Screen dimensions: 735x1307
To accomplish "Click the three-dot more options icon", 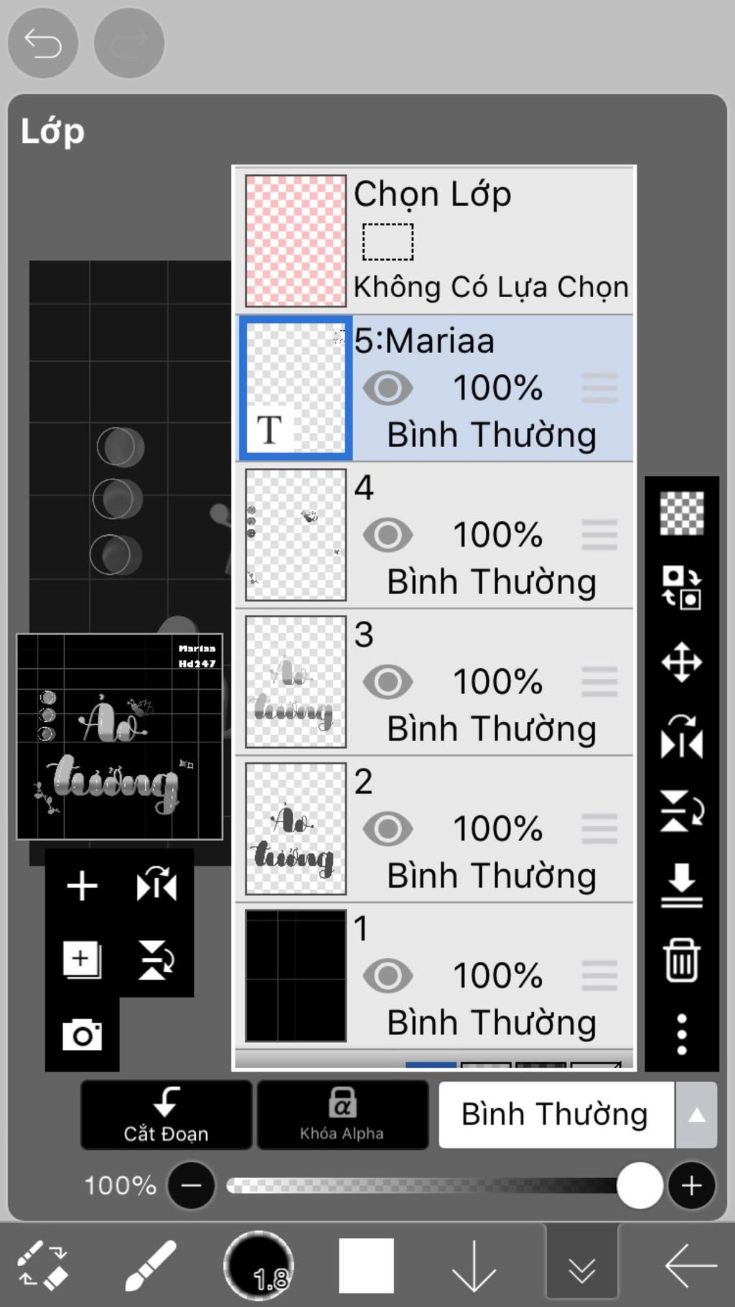I will (681, 1034).
